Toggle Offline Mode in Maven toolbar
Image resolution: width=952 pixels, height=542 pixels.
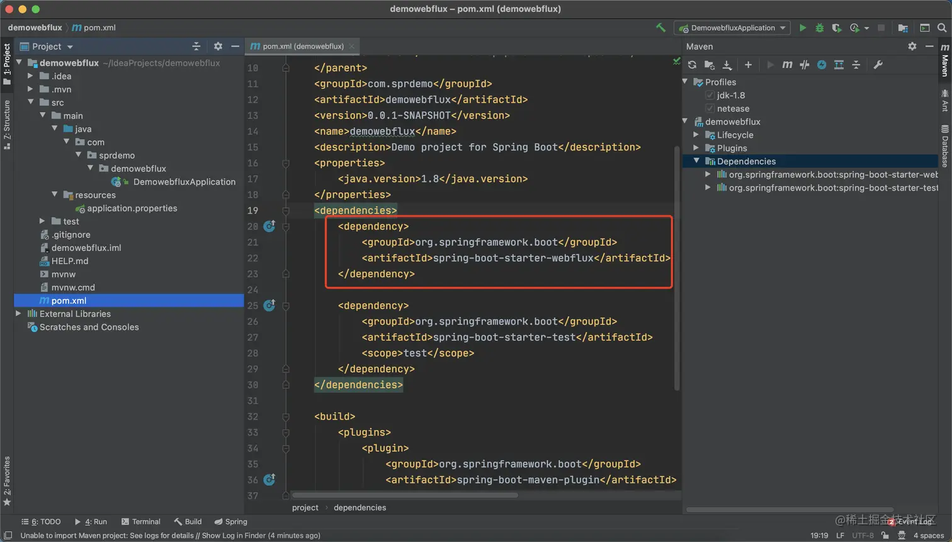pyautogui.click(x=804, y=65)
